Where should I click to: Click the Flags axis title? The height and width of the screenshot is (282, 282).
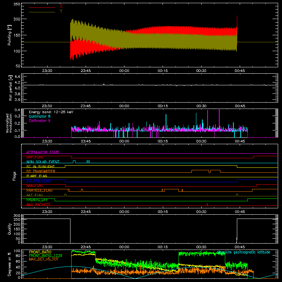click(x=14, y=176)
